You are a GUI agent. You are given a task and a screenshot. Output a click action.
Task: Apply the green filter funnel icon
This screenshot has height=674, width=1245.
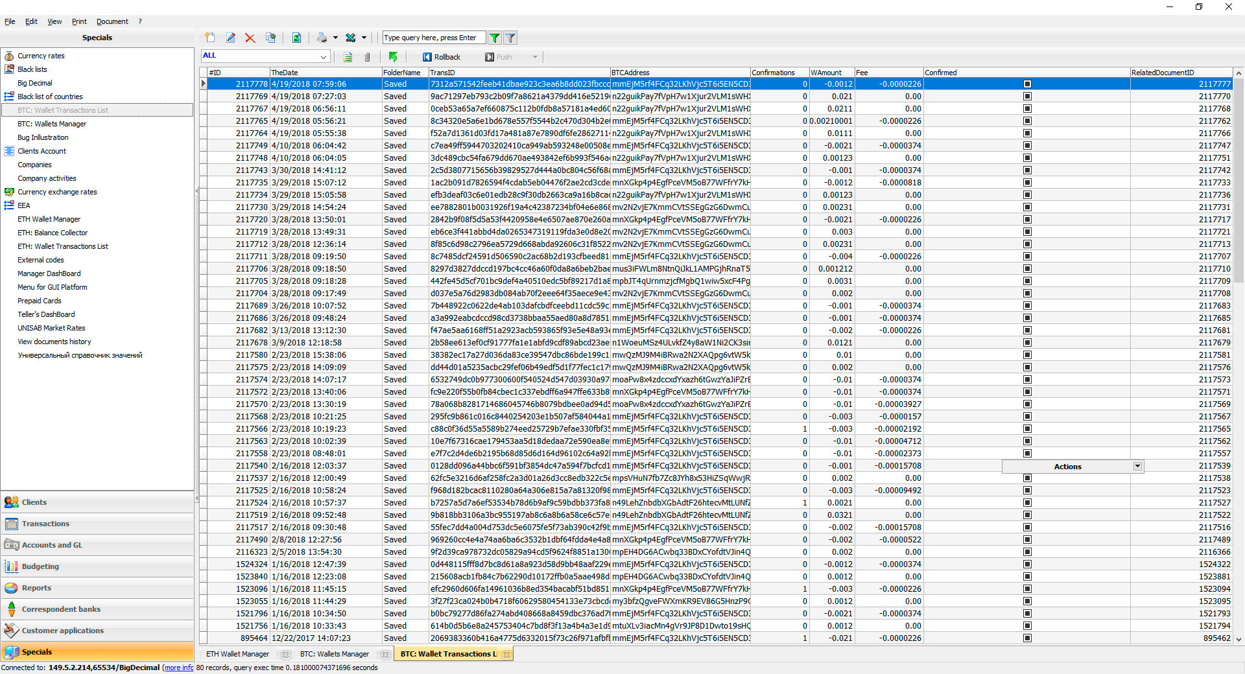click(x=495, y=38)
